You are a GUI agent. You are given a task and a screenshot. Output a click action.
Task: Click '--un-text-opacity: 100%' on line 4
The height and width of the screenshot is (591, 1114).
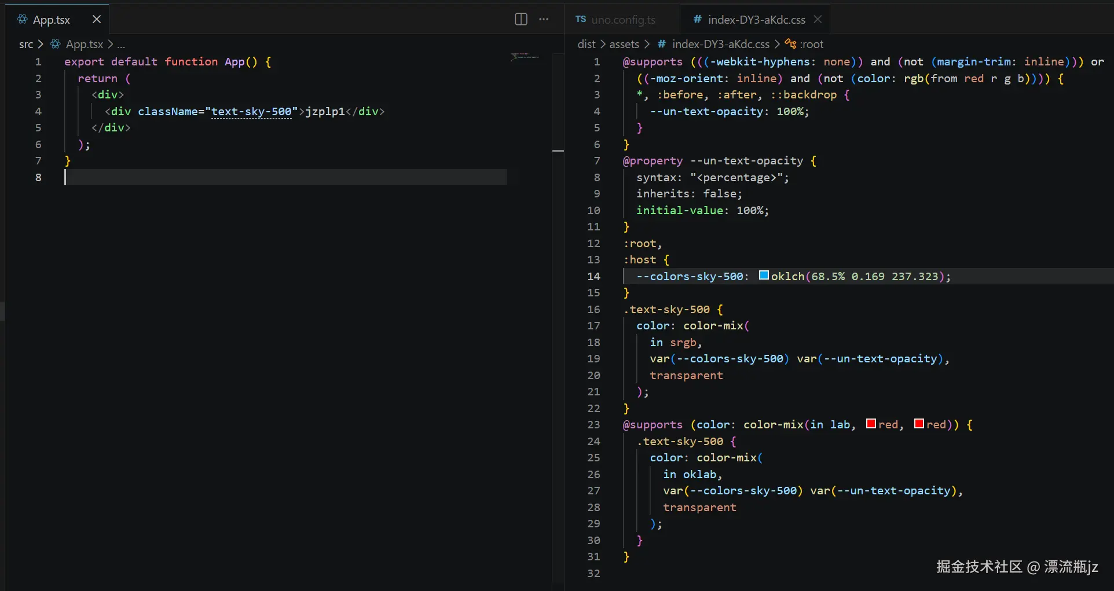tap(729, 111)
